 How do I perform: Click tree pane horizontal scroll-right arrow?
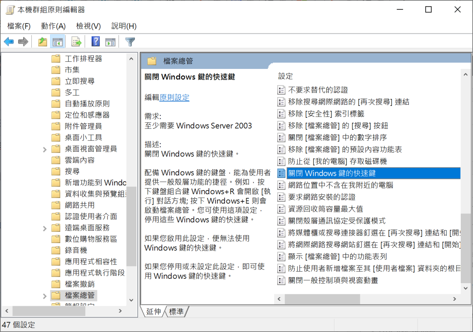pos(120,311)
